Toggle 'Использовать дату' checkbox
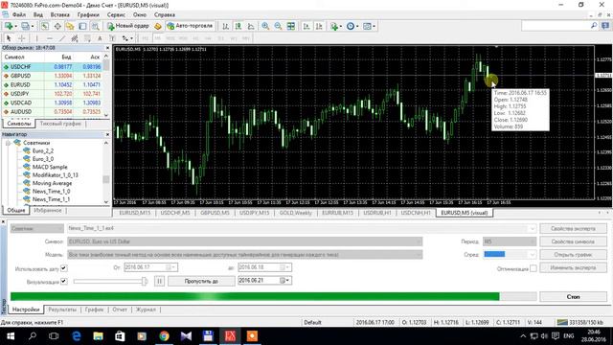 coord(64,268)
